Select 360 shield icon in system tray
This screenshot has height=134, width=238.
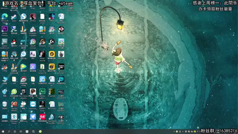click(x=177, y=132)
